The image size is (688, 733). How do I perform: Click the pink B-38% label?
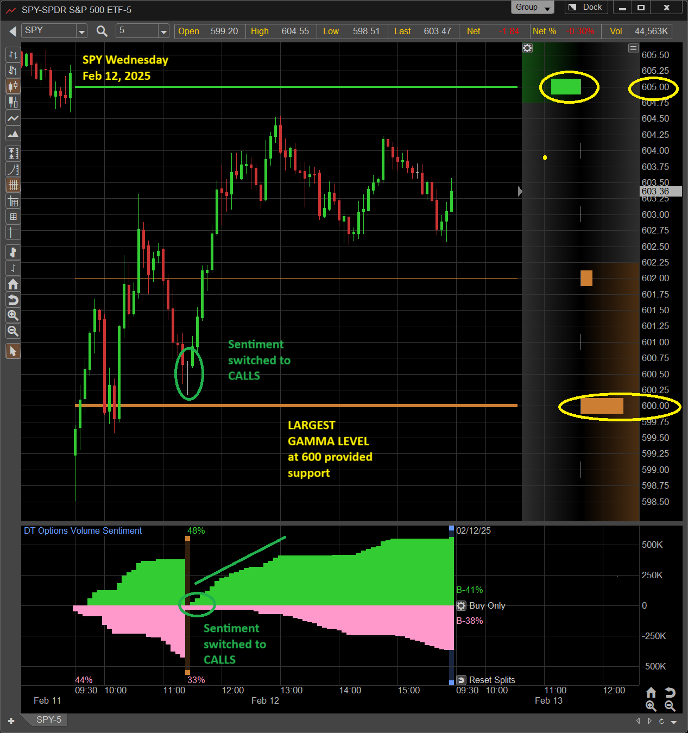click(x=470, y=621)
